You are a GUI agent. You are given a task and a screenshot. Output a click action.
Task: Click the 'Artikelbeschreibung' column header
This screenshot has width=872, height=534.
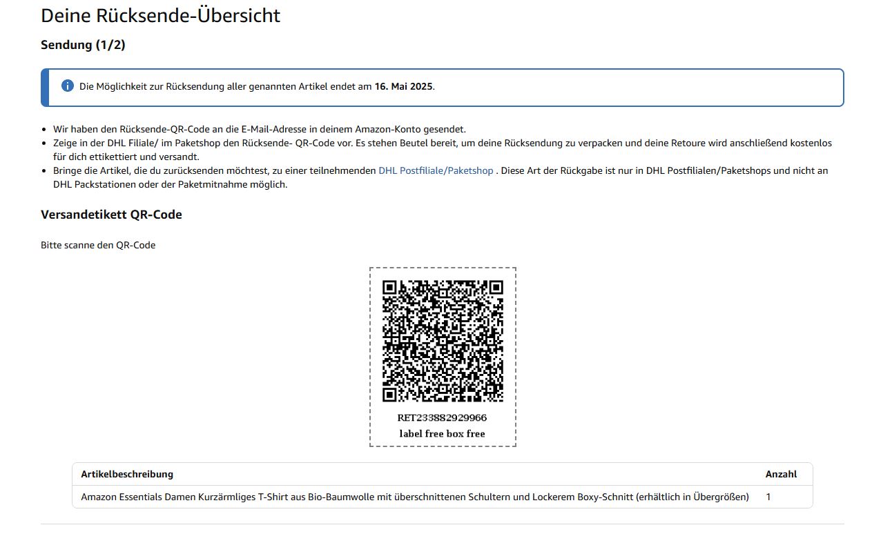[x=127, y=474]
